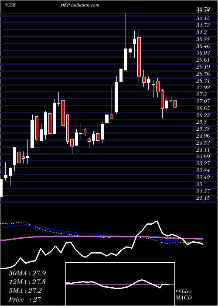Viewport: 218px width, 306px height.
Task: Click the 50MA : 27.9 readout
Action: (x=27, y=273)
